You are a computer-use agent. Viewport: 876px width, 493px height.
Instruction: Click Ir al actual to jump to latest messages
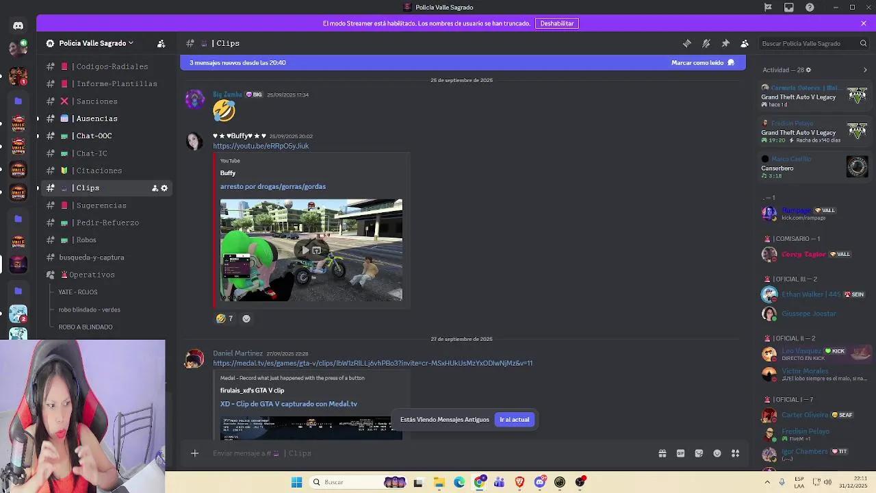tap(514, 420)
